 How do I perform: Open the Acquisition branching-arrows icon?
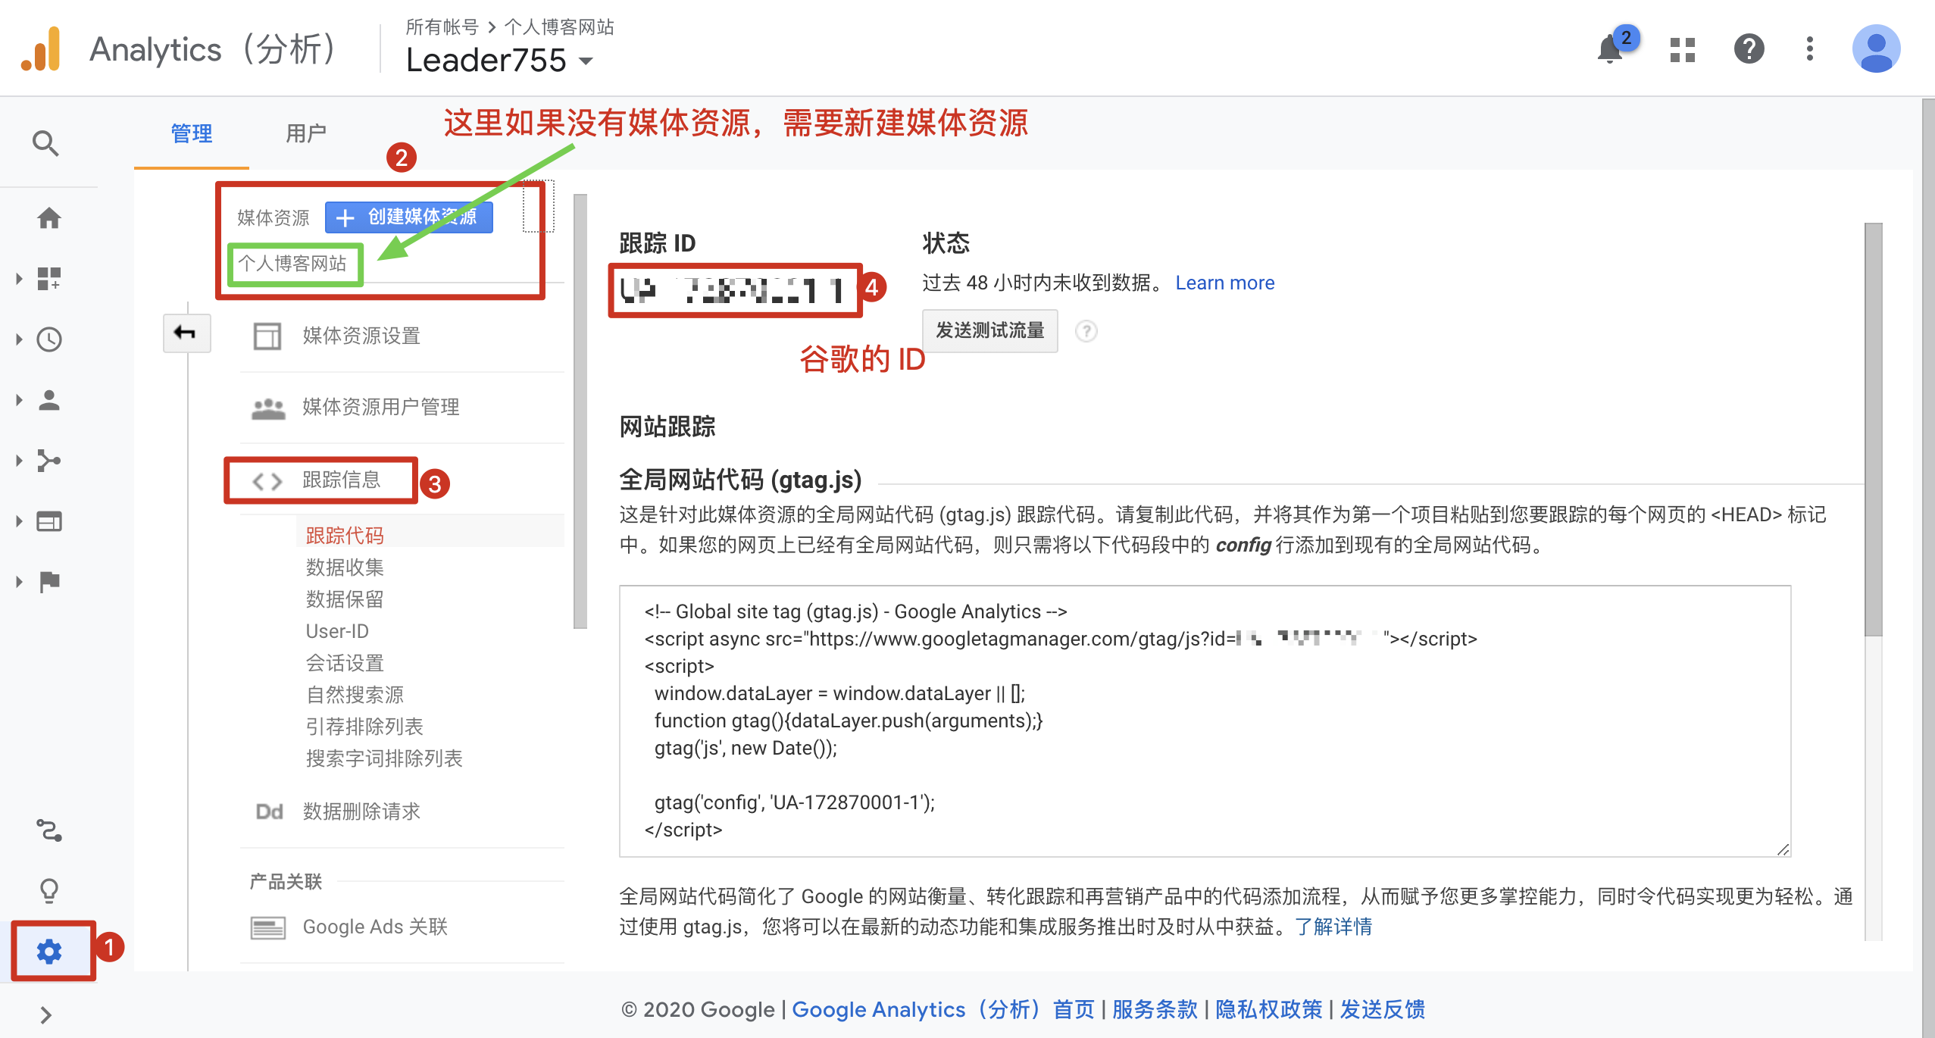click(x=49, y=460)
